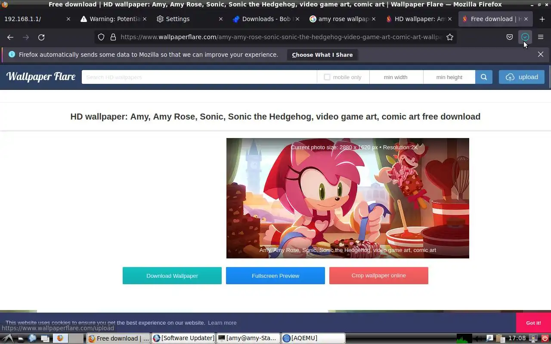551x344 pixels.
Task: Close the Downloads - Bob tab
Action: (297, 19)
